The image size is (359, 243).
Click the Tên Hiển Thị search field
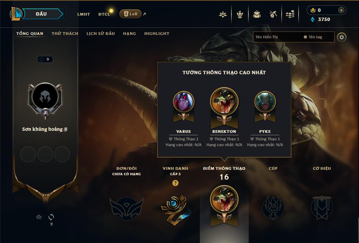pos(278,37)
